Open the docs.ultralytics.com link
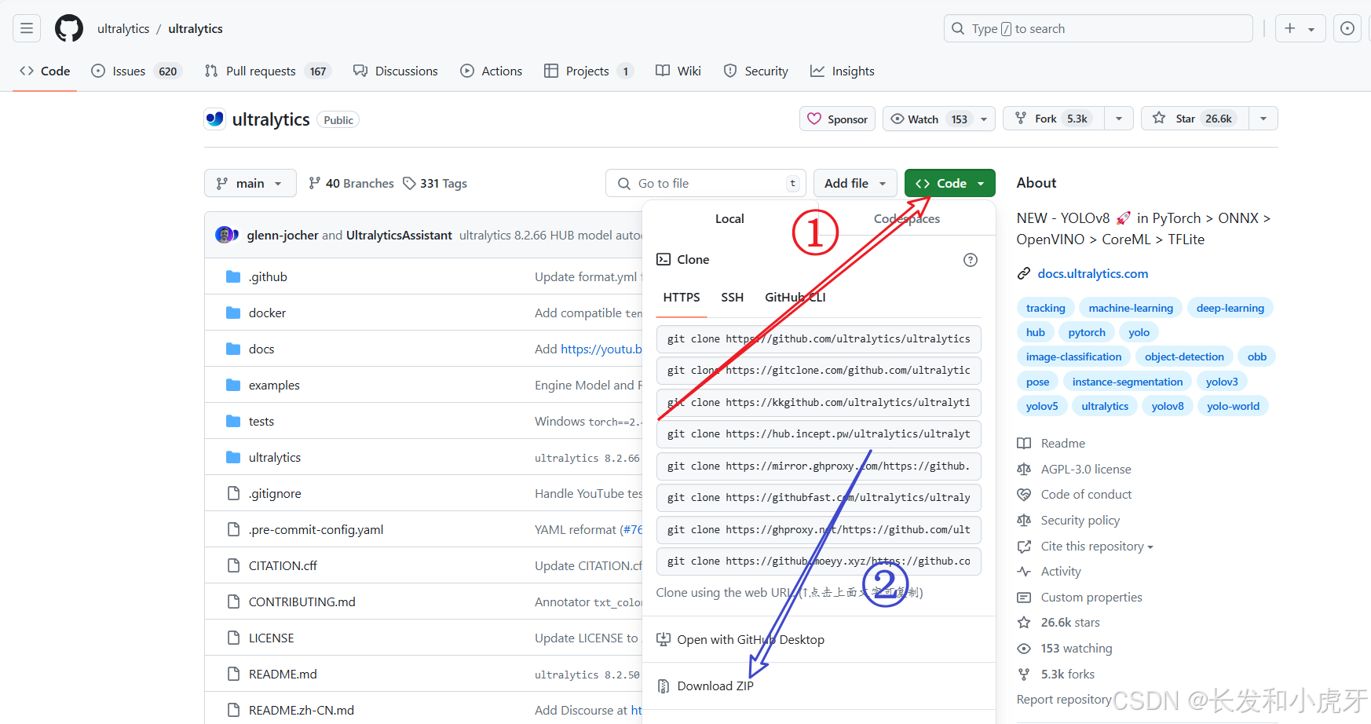This screenshot has height=724, width=1371. 1092,273
